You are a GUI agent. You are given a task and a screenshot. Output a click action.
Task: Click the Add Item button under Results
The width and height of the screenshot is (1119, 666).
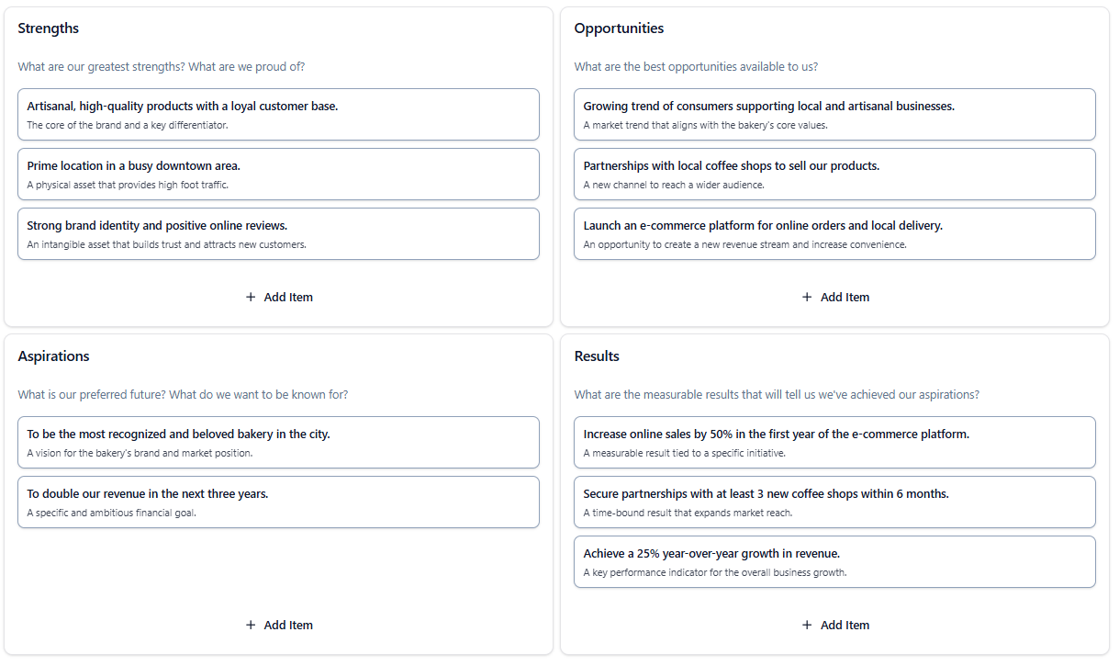835,625
